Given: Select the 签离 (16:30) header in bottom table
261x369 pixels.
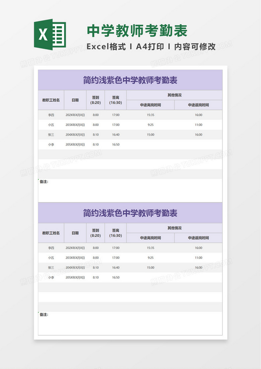Looking at the screenshot, I should (115, 233).
